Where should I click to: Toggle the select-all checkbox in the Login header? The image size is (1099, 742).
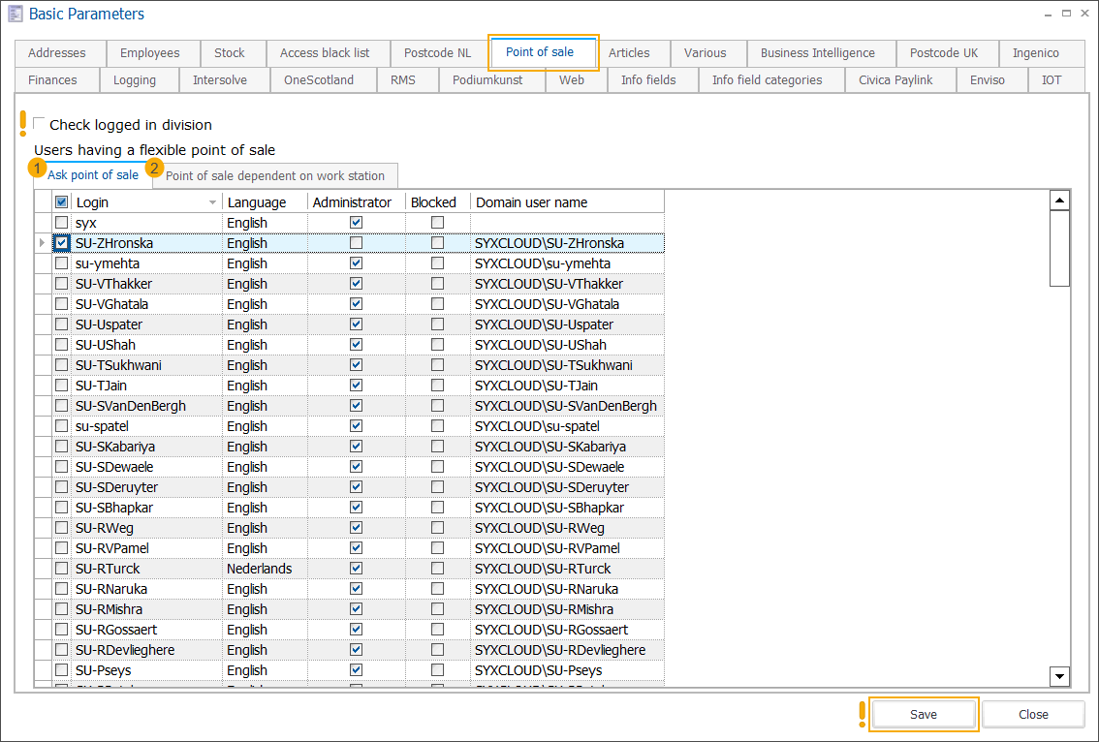[61, 201]
